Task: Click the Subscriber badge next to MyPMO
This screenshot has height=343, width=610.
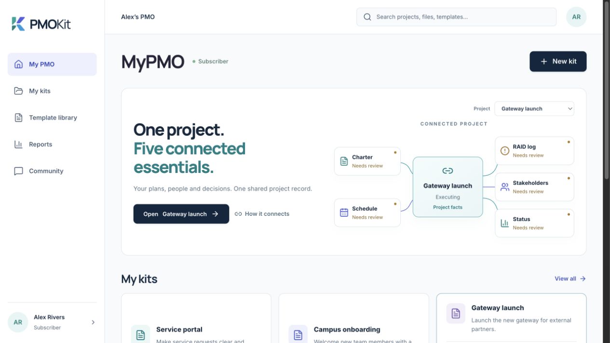Action: coord(210,62)
